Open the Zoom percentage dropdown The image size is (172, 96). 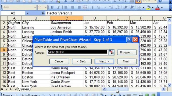[x=155, y=1]
